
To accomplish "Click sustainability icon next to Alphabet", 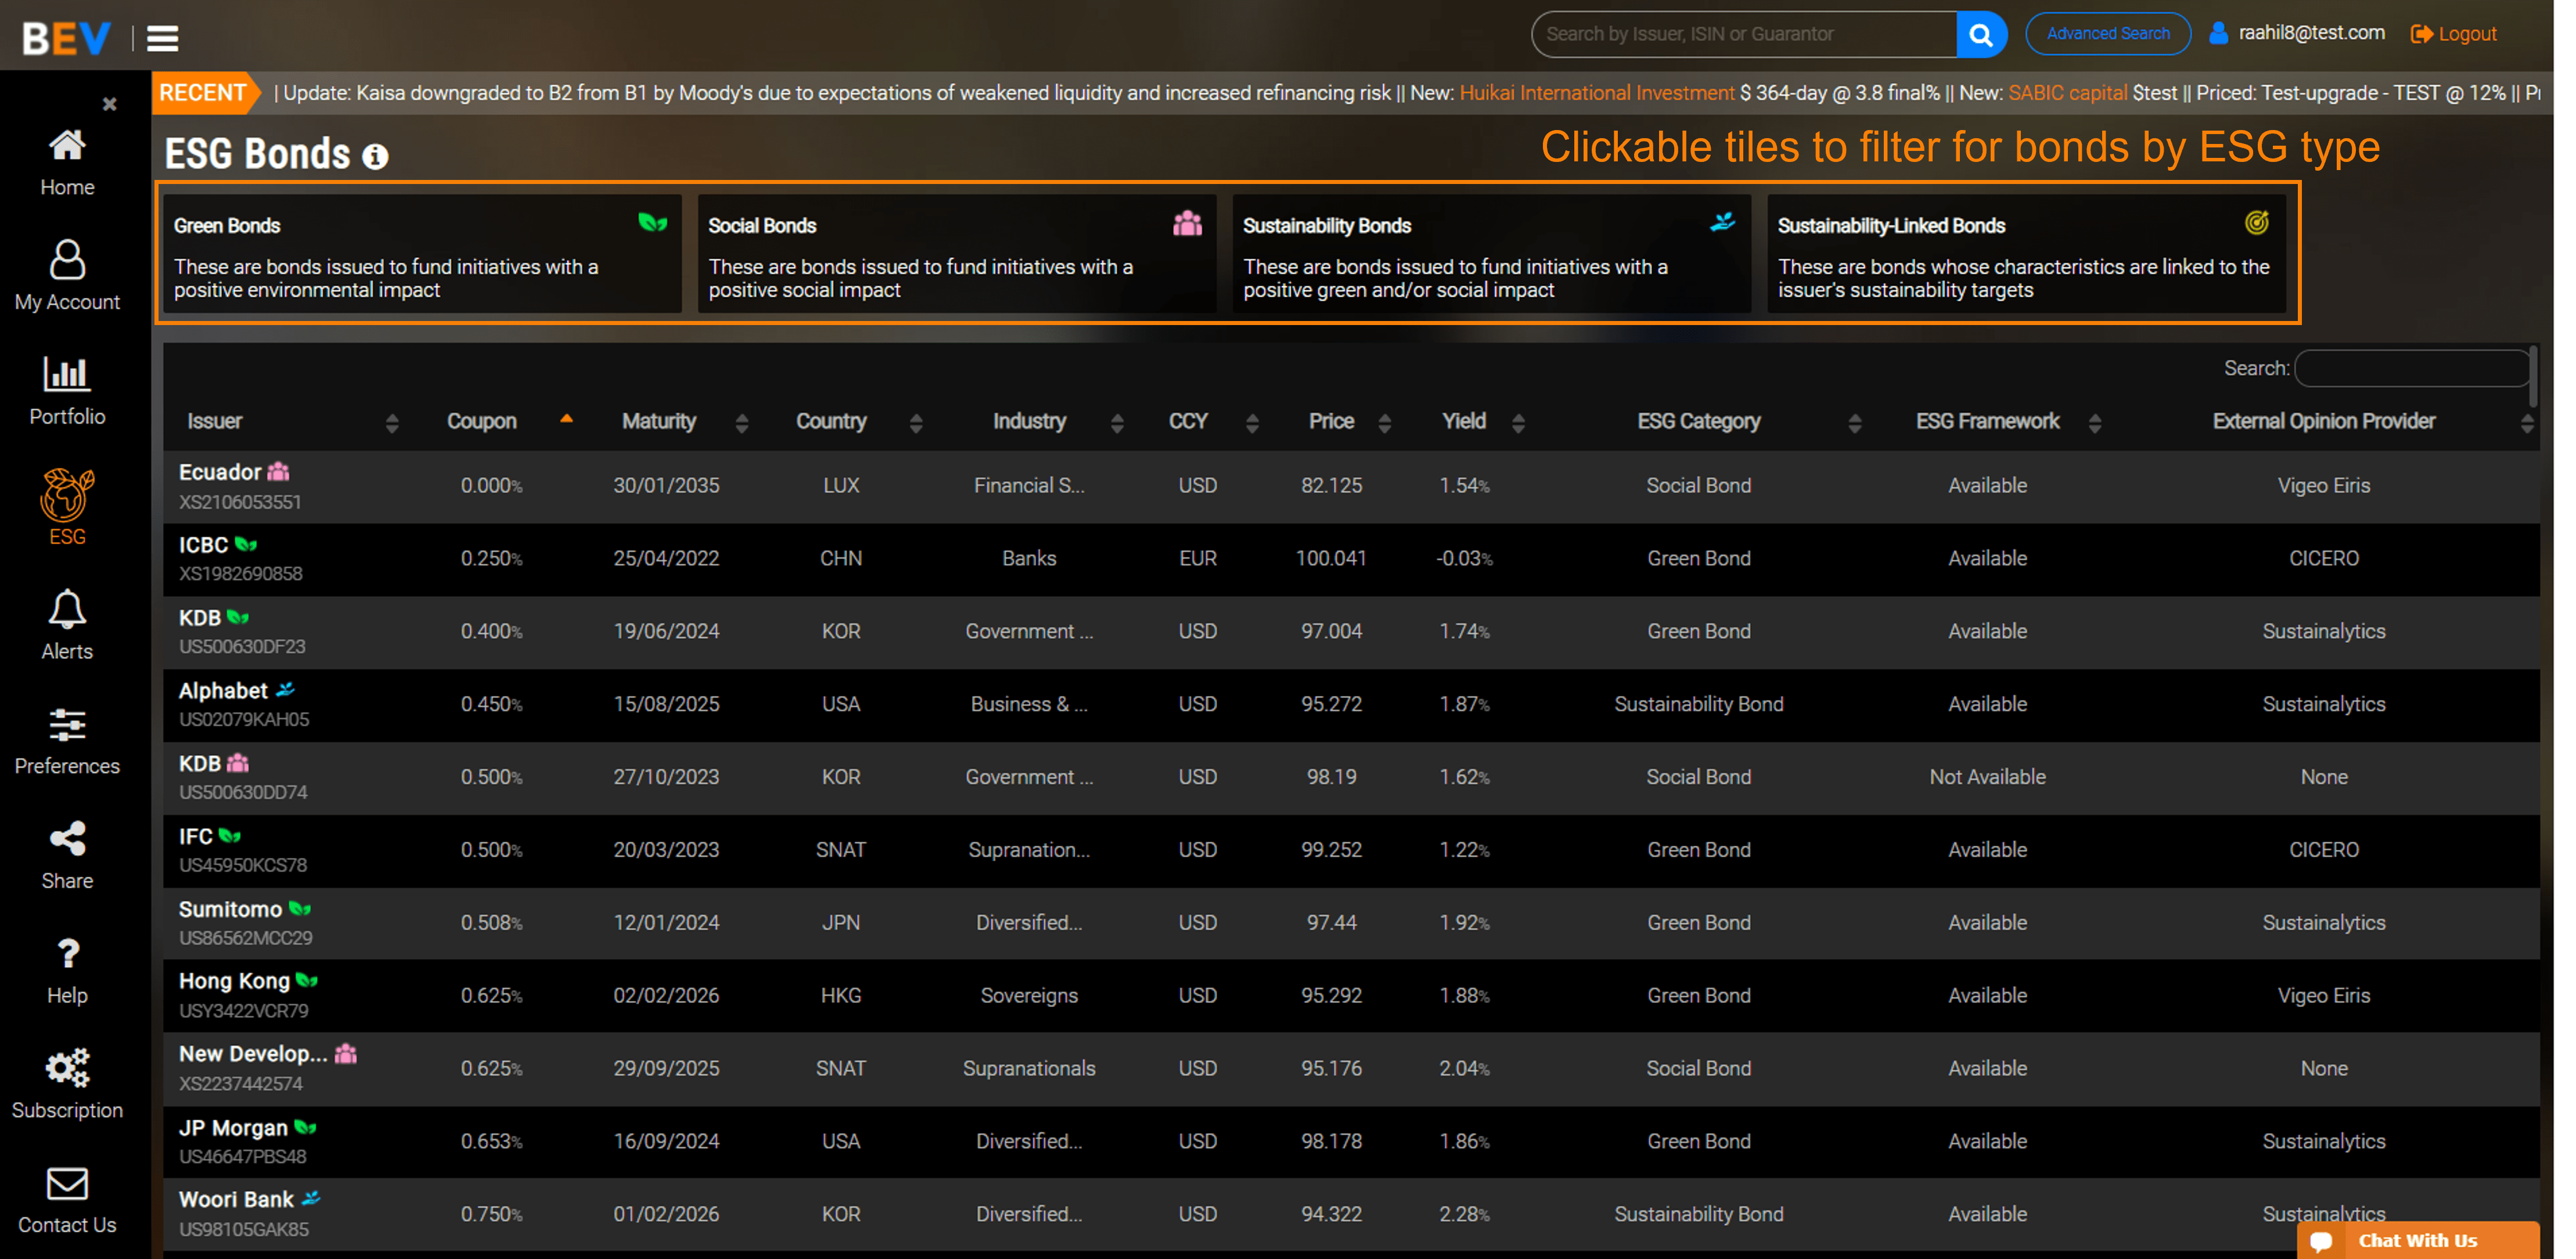I will coord(286,690).
